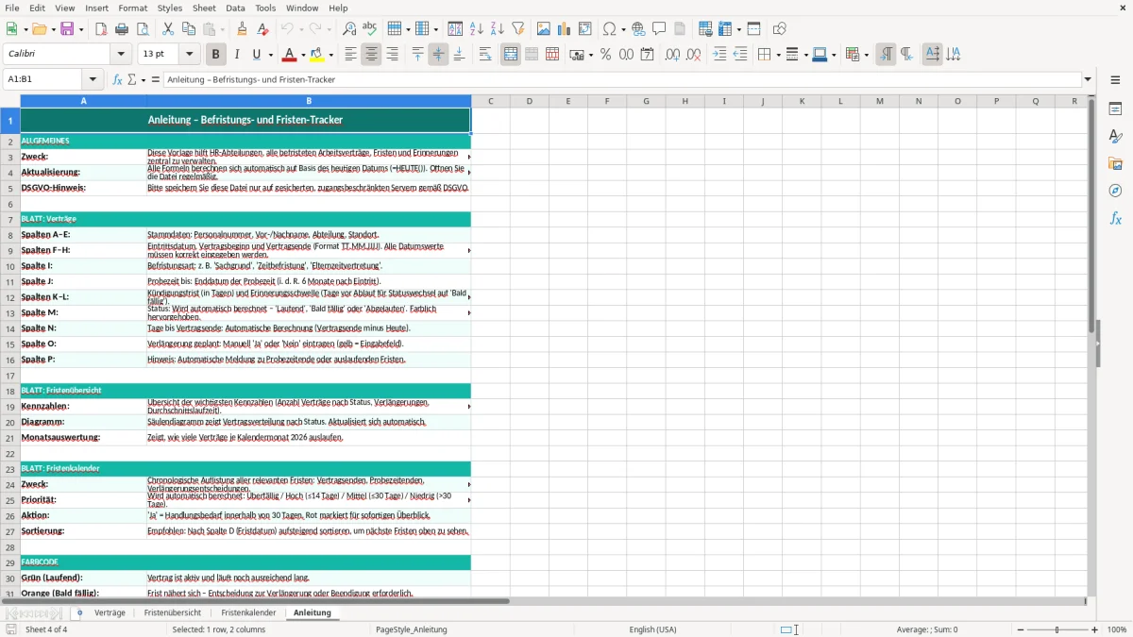Image resolution: width=1133 pixels, height=637 pixels.
Task: Insert an image
Action: pos(544,29)
